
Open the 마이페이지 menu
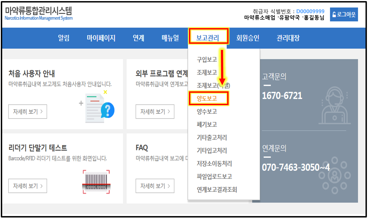pyautogui.click(x=101, y=38)
